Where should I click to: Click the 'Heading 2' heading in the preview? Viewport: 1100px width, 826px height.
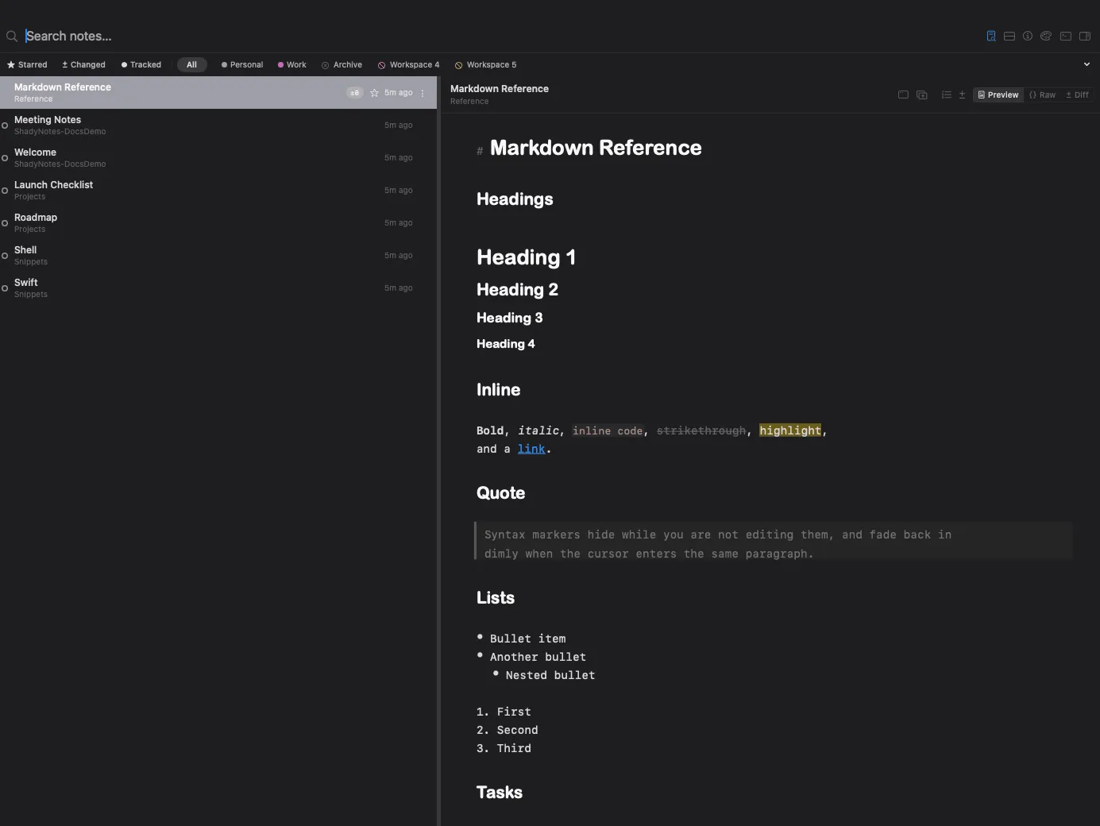click(517, 290)
